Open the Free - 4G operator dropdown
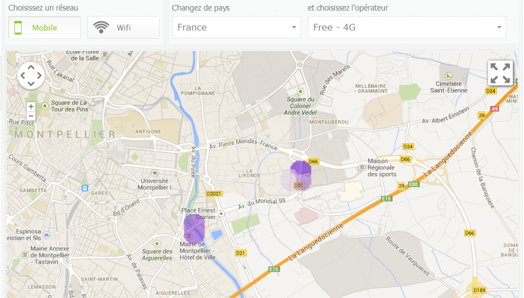Image resolution: width=524 pixels, height=298 pixels. click(407, 27)
